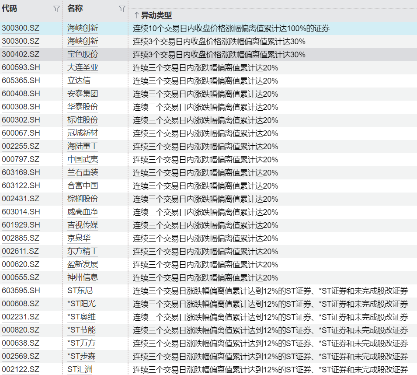Open stock code link 600593.SH
The image size is (417, 375).
21,68
